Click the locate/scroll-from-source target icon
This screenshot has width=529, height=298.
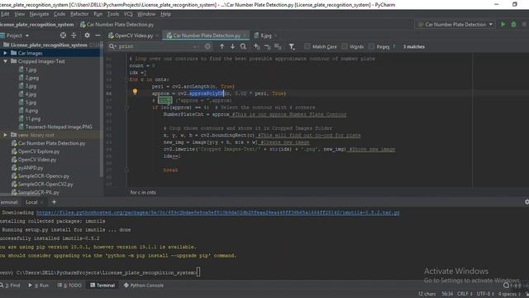[63, 36]
